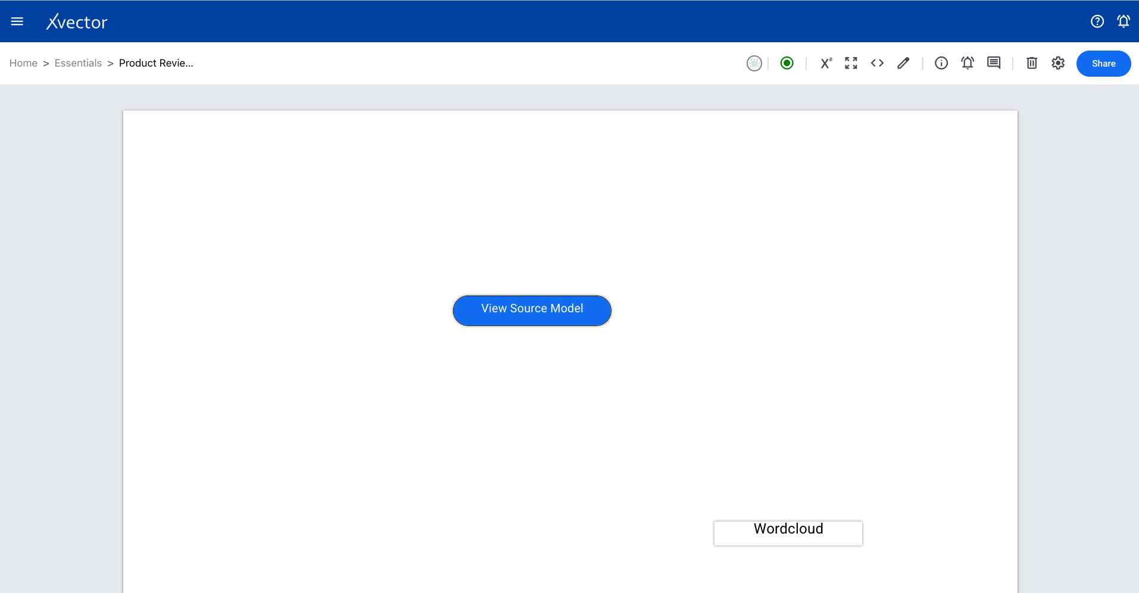Click the Xvector logo
Viewport: 1139px width, 593px height.
point(77,22)
